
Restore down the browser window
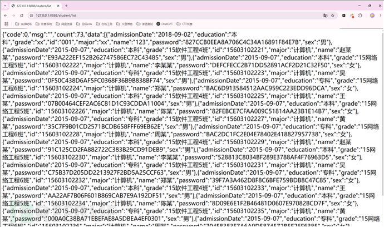pyautogui.click(x=370, y=6)
